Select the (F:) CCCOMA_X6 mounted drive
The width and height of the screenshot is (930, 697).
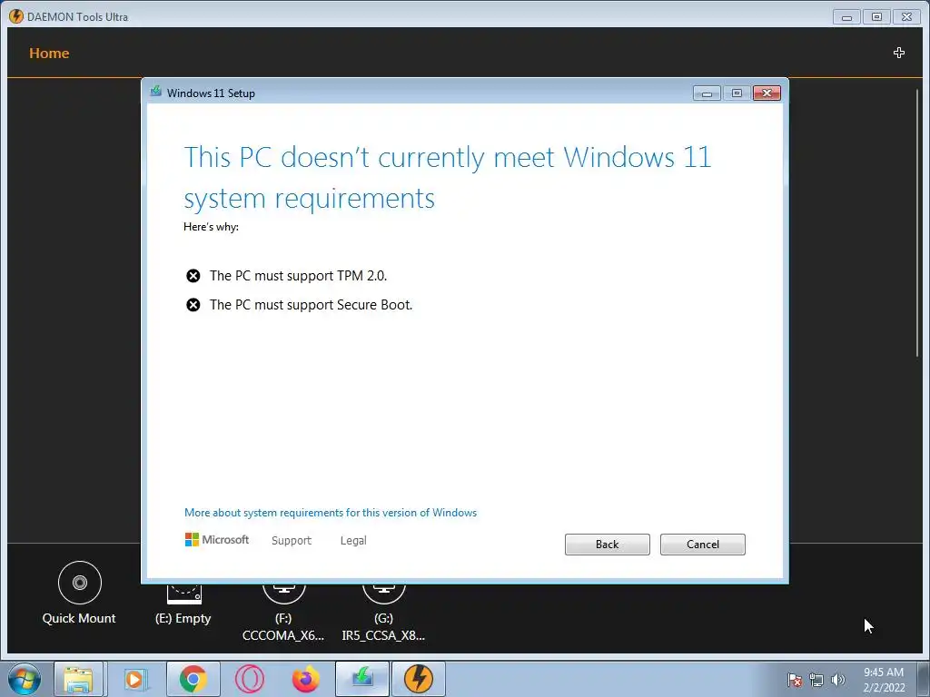[283, 613]
